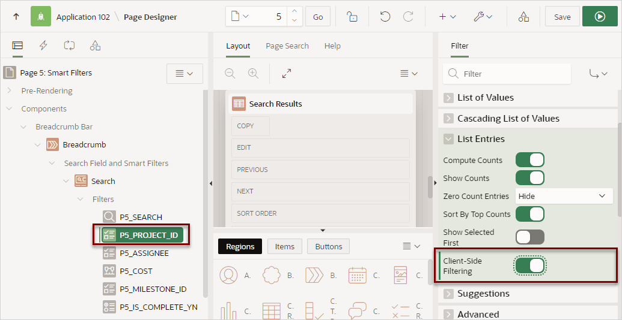Select the Filter tab in property editor
This screenshot has height=320, width=622.
(x=460, y=46)
